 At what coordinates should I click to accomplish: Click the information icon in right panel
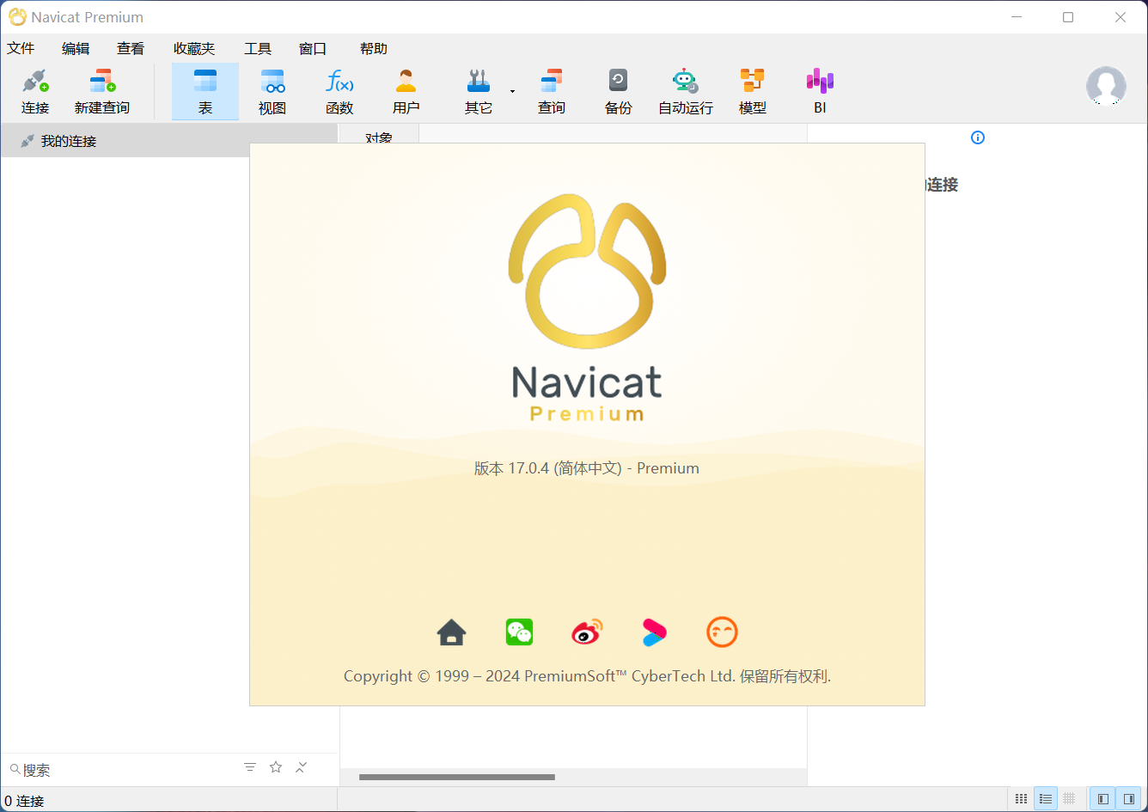978,137
